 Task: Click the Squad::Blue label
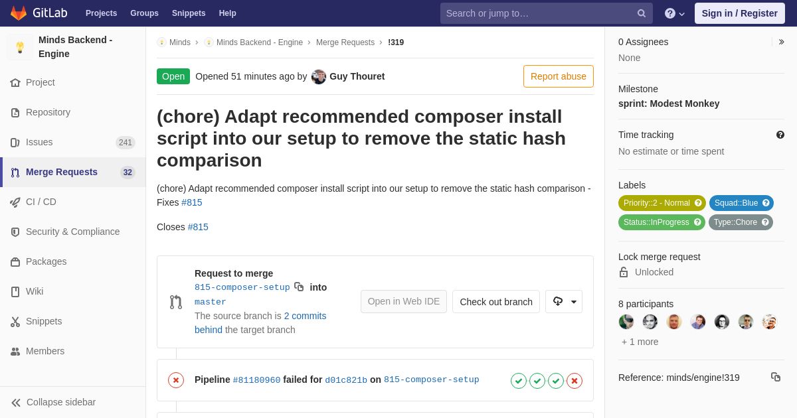tap(741, 203)
